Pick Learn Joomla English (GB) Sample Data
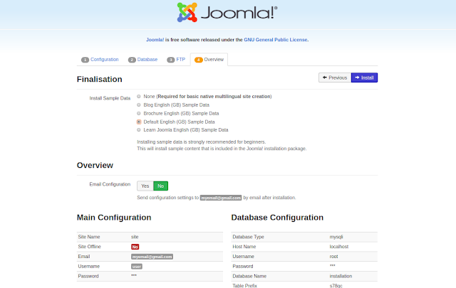This screenshot has width=456, height=288. [139, 129]
